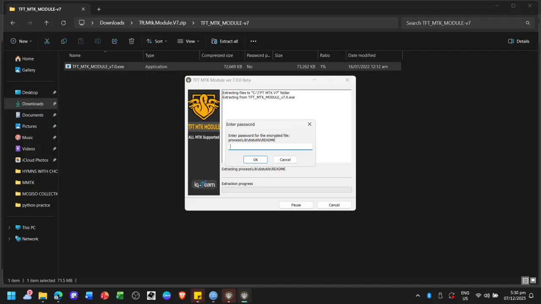Toggle the Details pane button

click(x=519, y=41)
